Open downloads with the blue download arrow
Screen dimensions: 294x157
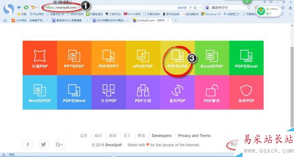[290, 8]
